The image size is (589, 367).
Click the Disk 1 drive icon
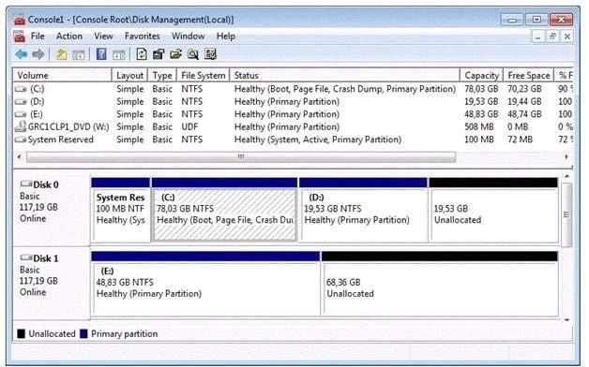coord(26,257)
